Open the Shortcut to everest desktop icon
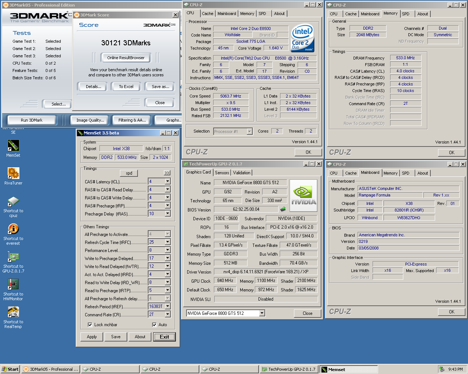The height and width of the screenshot is (374, 468). pyautogui.click(x=13, y=229)
